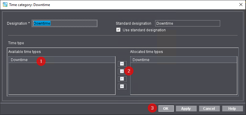The image size is (246, 115).
Task: Click the Standard designation field
Action: [x=187, y=23]
